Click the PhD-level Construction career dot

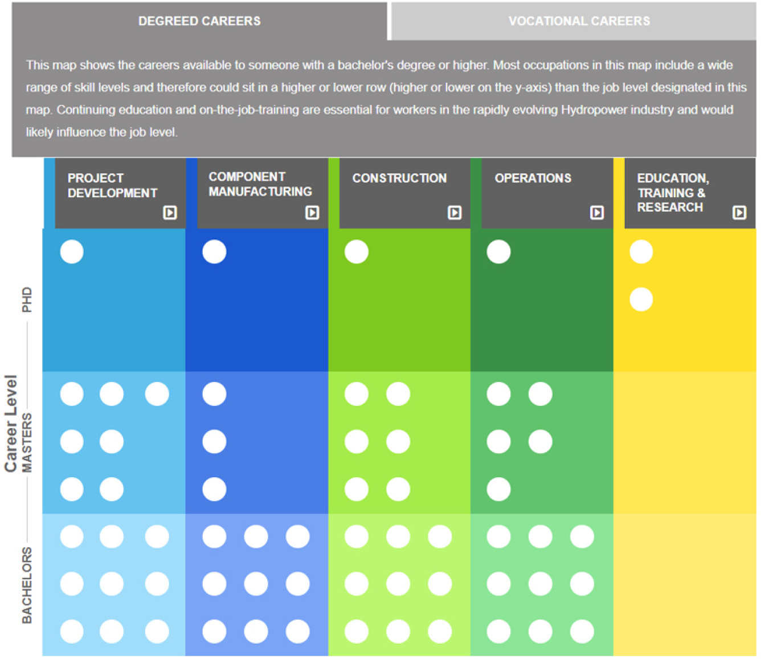357,252
